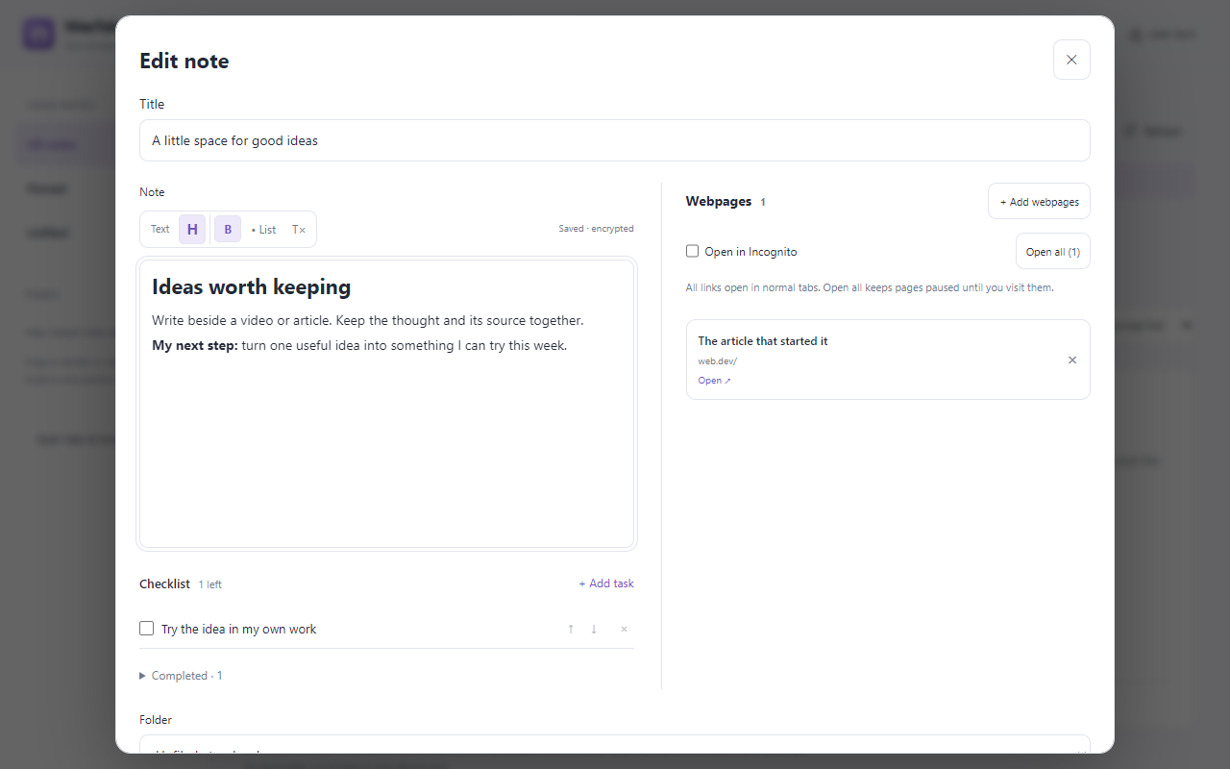Delete the 'Try the idea' task
Screen dimensions: 1230x769
[624, 629]
